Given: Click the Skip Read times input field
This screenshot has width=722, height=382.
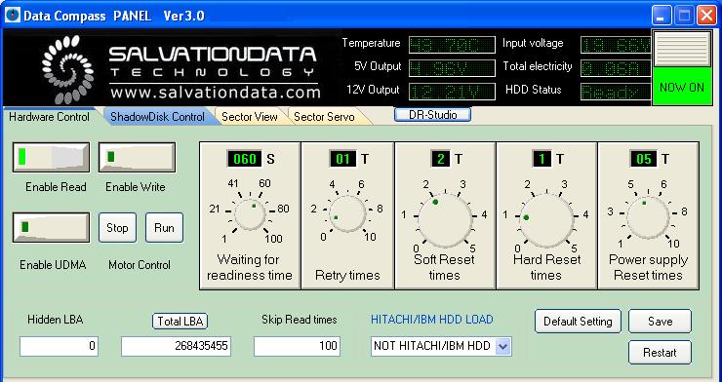Looking at the screenshot, I should pyautogui.click(x=297, y=346).
